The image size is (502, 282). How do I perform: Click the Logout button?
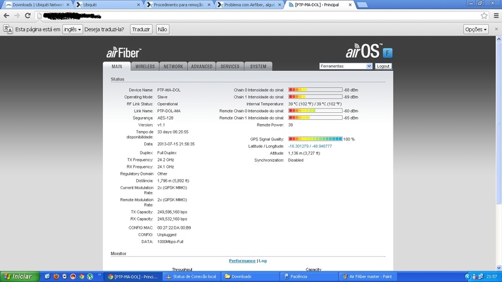tap(383, 66)
